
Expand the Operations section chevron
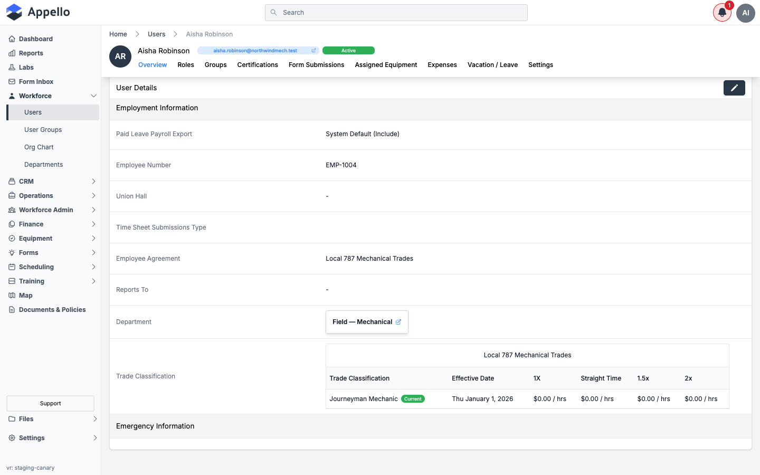click(93, 196)
